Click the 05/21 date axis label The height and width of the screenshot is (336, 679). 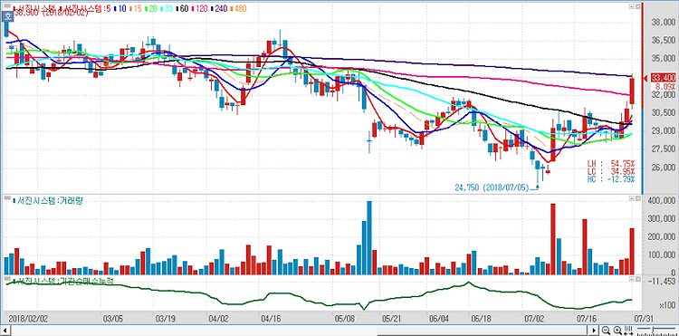(390, 318)
